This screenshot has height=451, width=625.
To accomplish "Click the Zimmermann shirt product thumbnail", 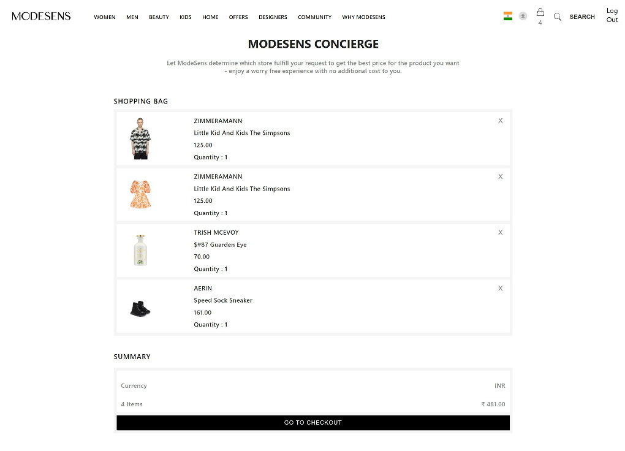I will coord(140,138).
